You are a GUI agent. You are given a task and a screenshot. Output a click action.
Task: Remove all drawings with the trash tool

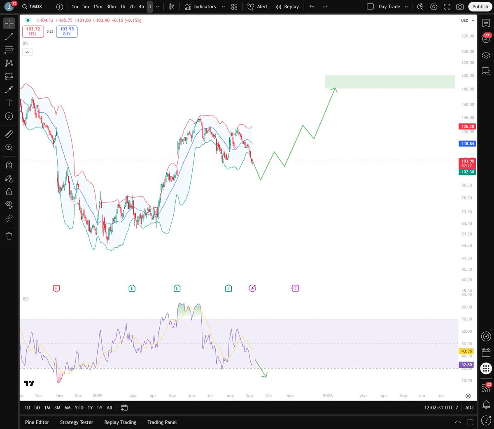click(x=9, y=236)
